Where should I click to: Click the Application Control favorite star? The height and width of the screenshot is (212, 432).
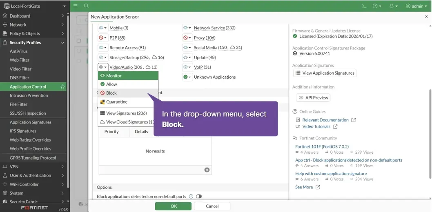coord(62,86)
